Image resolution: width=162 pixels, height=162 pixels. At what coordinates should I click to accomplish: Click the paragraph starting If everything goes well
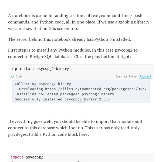75,128
